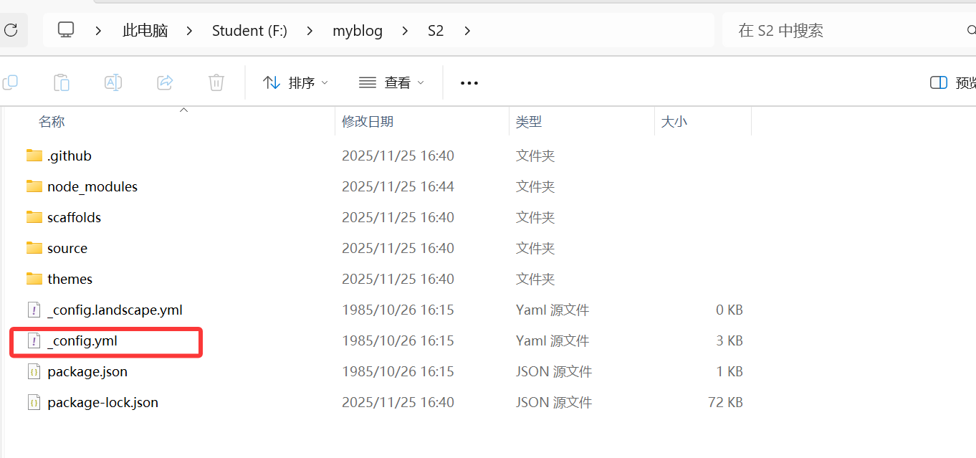Click the This PC monitor icon
Image resolution: width=976 pixels, height=458 pixels.
66,30
